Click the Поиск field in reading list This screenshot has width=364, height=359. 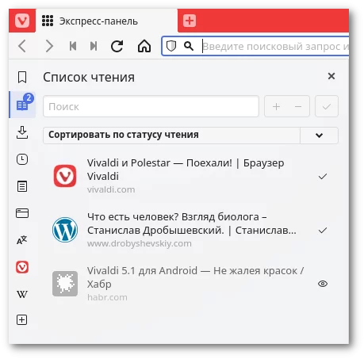pos(151,106)
